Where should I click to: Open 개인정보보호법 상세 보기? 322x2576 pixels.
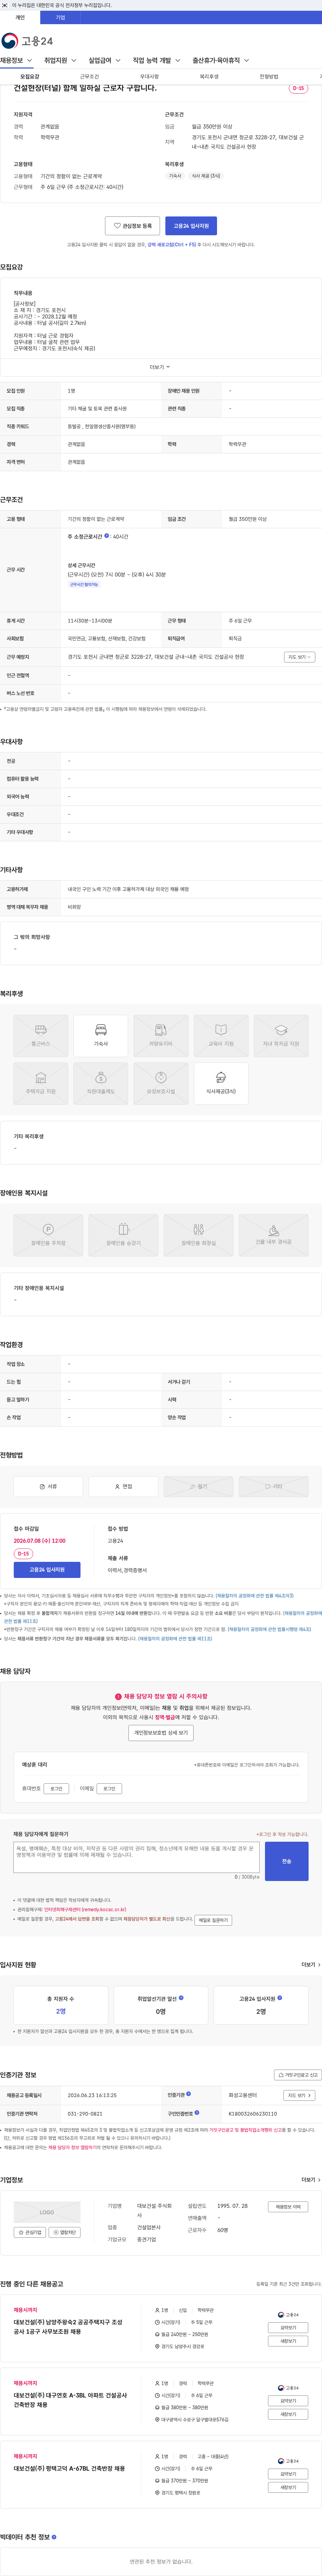(x=161, y=1733)
